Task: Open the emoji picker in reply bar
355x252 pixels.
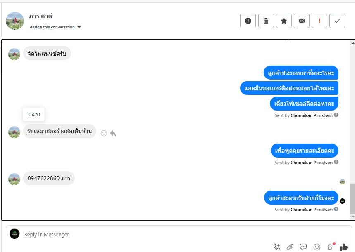Action: coord(317,247)
